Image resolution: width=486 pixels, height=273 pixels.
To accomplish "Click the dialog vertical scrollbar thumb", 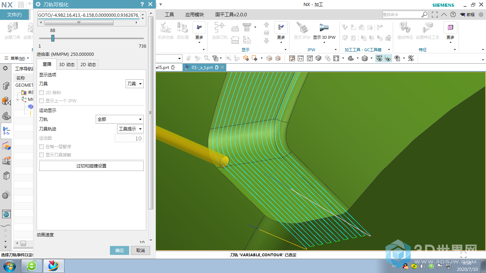I will click(x=150, y=112).
